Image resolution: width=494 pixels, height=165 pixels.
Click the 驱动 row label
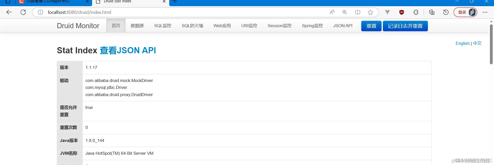pyautogui.click(x=64, y=80)
